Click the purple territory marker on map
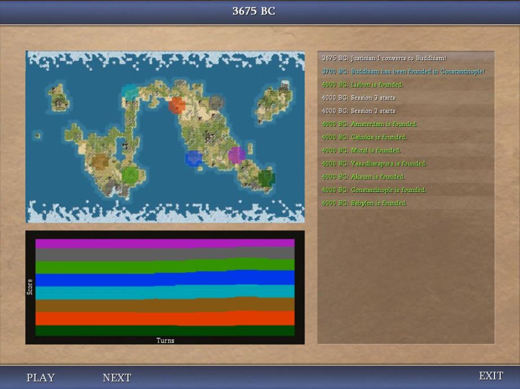 tap(236, 155)
